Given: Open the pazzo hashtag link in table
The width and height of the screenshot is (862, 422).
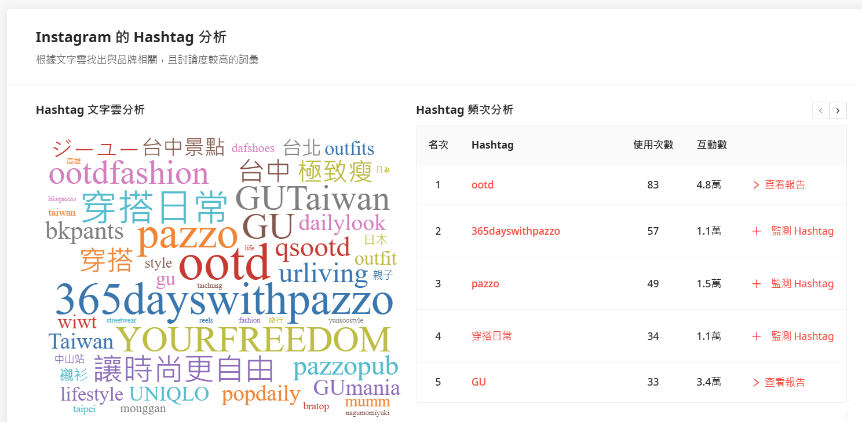Looking at the screenshot, I should 485,284.
